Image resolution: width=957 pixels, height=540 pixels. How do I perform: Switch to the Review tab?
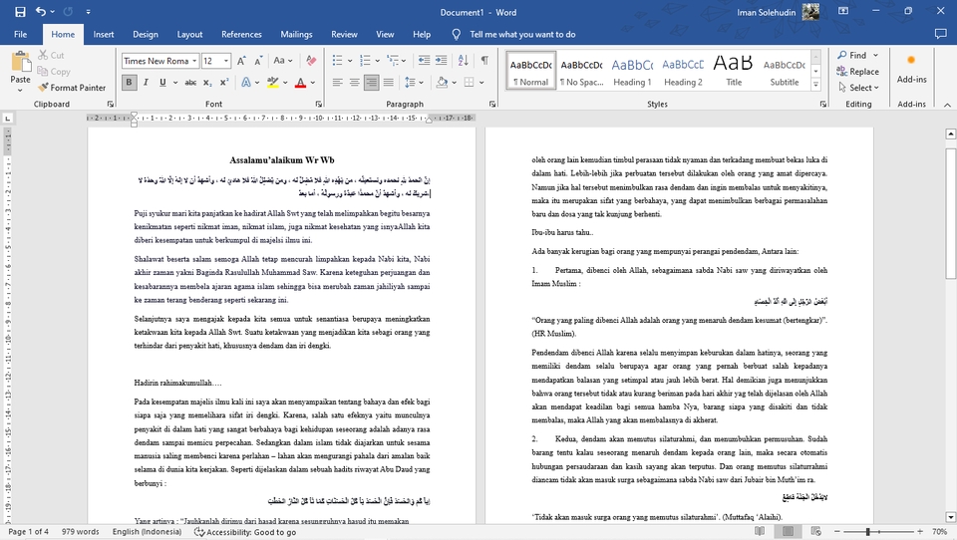click(x=344, y=34)
